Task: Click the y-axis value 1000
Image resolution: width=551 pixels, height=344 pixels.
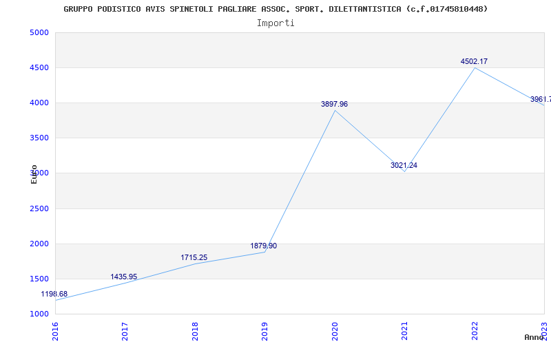Action: click(39, 314)
